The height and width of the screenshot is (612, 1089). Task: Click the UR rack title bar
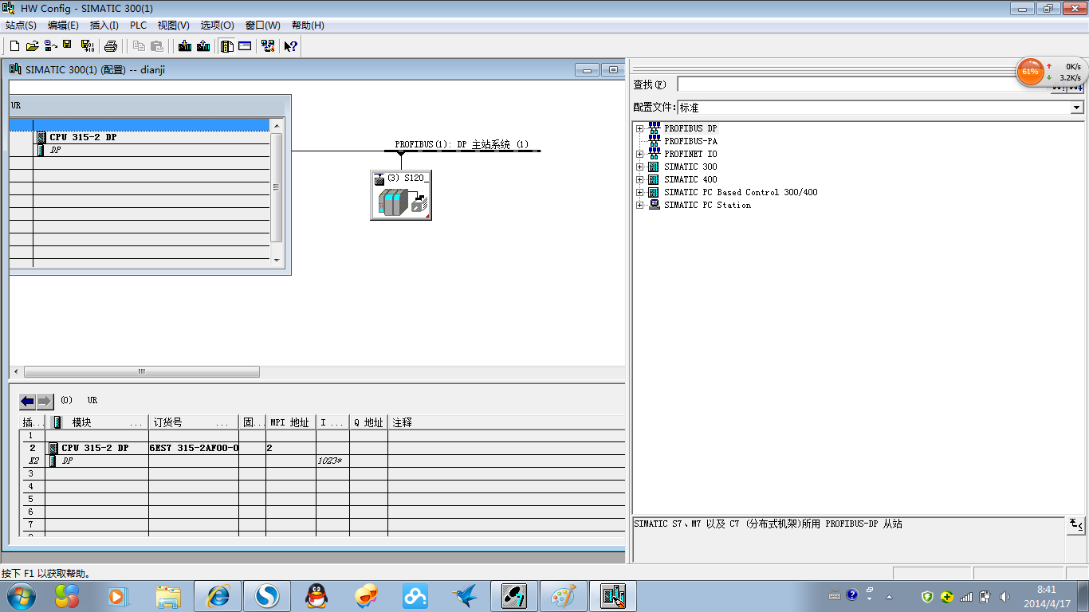pos(147,105)
